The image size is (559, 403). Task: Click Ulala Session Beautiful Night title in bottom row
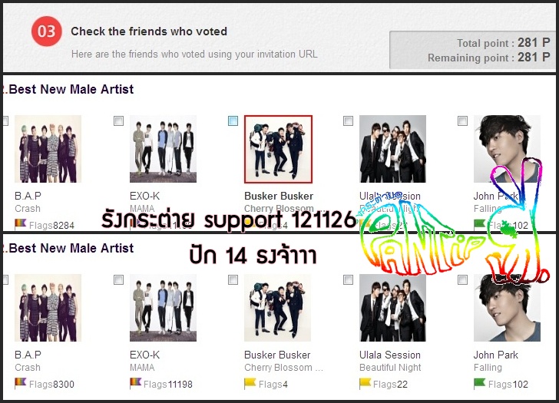(390, 368)
